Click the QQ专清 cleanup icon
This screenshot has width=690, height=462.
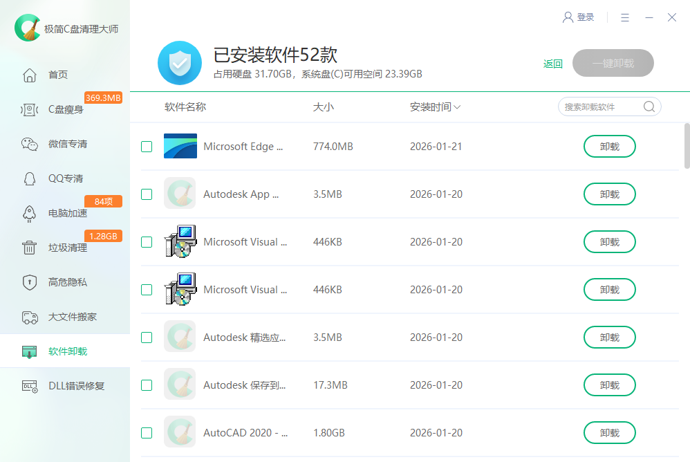(29, 178)
